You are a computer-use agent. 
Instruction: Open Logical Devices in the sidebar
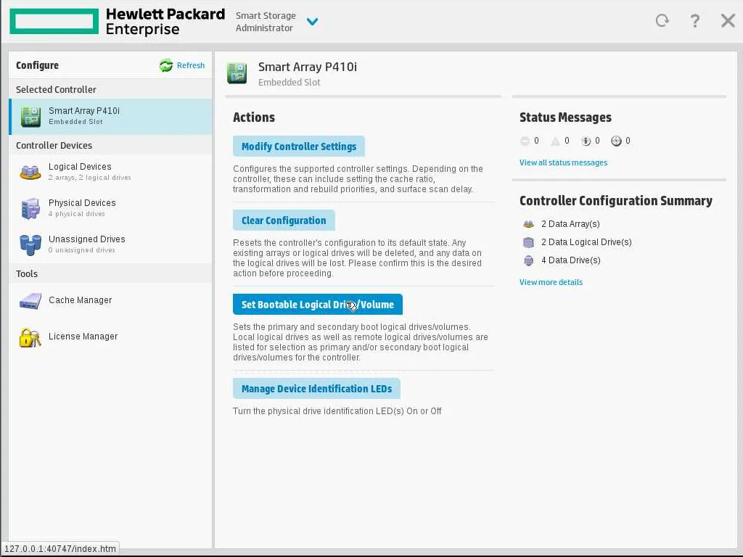point(110,171)
